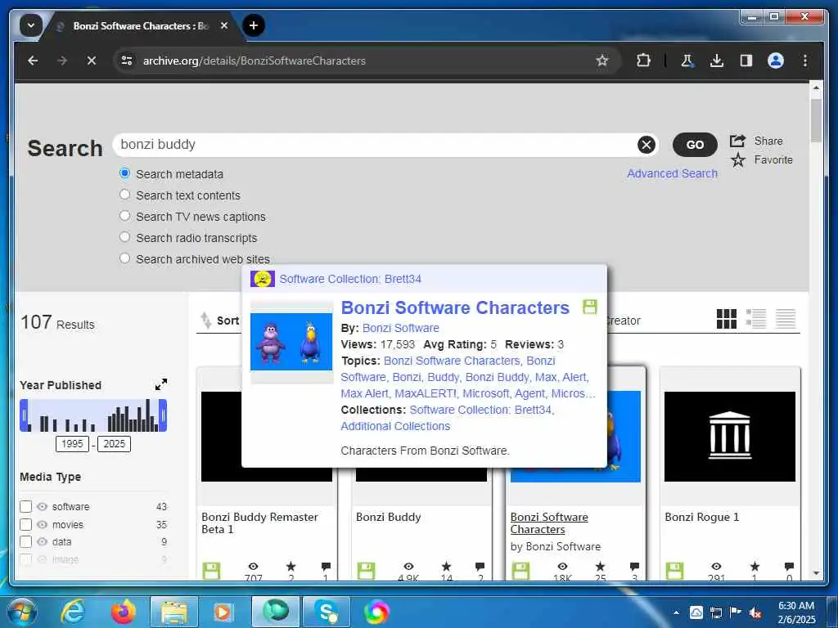The width and height of the screenshot is (838, 628).
Task: Click the Bonzi Buddy card title
Action: [x=389, y=517]
